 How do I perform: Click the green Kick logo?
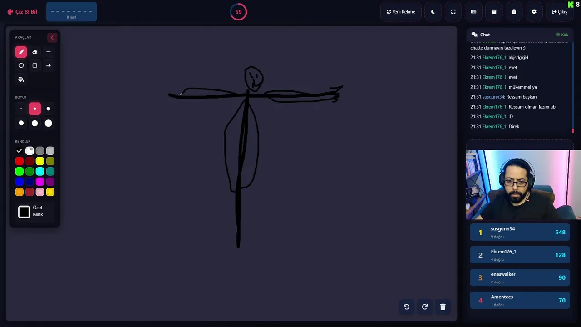pos(571,5)
